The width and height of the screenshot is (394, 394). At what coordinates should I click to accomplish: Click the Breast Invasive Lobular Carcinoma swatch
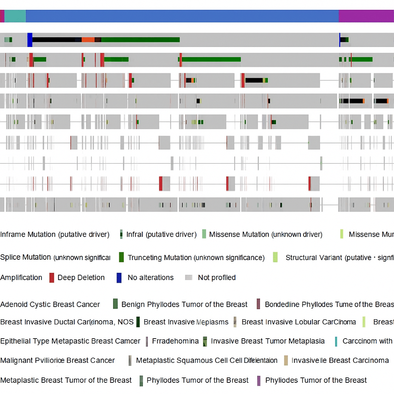click(235, 322)
